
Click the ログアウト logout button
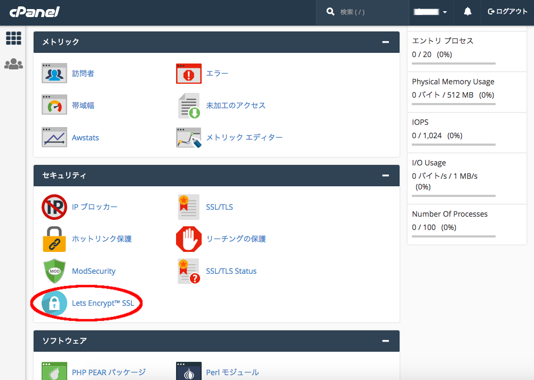click(x=507, y=12)
